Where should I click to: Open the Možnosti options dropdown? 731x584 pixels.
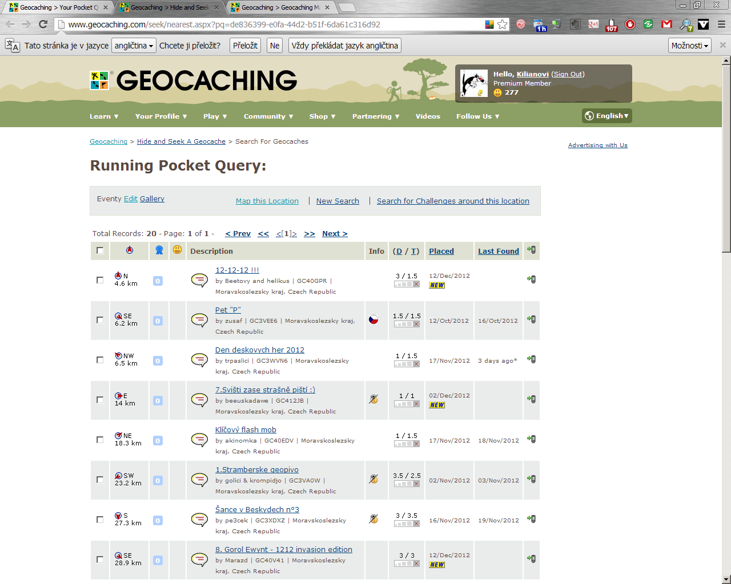[x=690, y=46]
